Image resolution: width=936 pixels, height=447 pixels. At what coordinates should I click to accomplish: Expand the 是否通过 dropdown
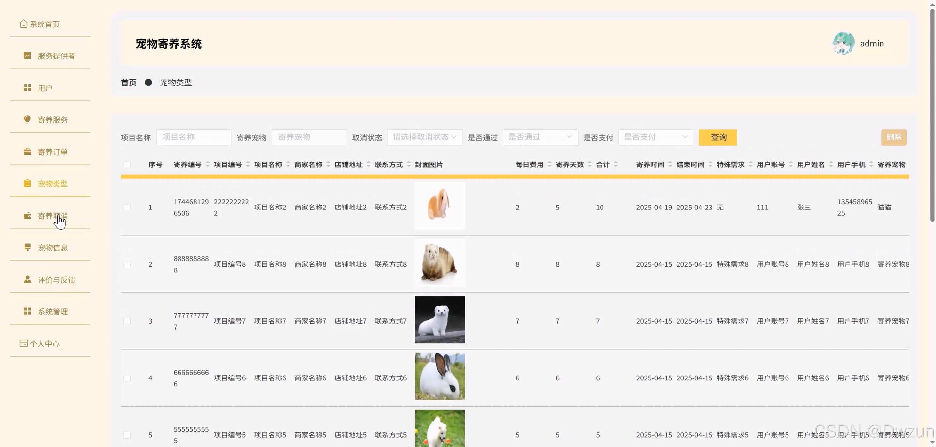(540, 137)
